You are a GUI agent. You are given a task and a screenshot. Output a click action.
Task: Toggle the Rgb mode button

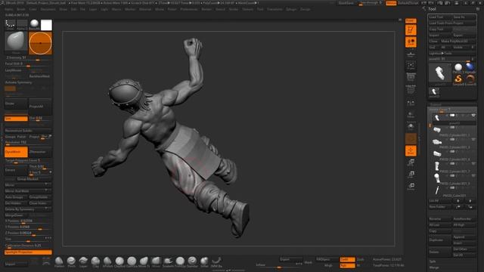click(347, 265)
